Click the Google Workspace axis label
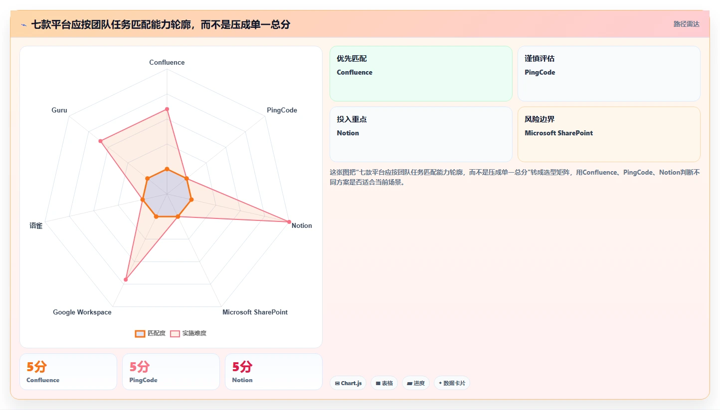Screen dimensions: 720x410 click(82, 312)
